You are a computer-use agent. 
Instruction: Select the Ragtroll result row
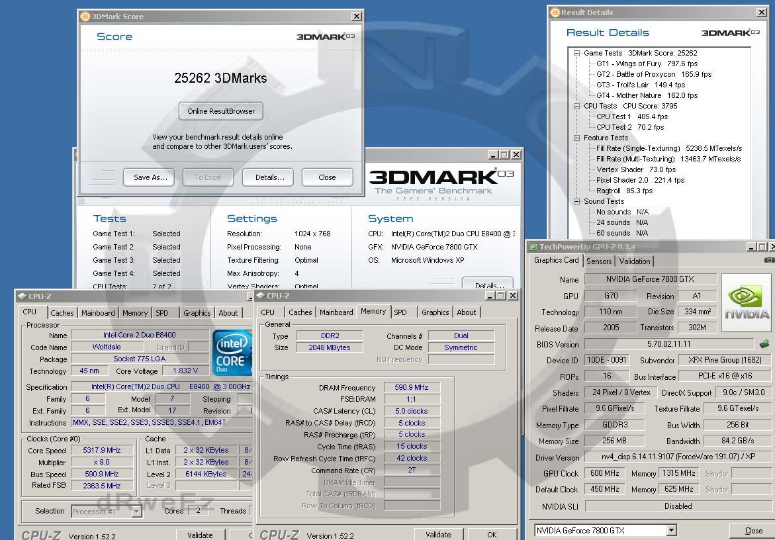coord(624,191)
